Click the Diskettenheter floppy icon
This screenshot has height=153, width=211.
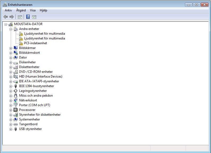pos(16,67)
